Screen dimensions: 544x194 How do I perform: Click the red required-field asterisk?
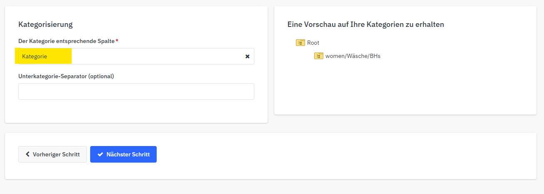point(117,41)
